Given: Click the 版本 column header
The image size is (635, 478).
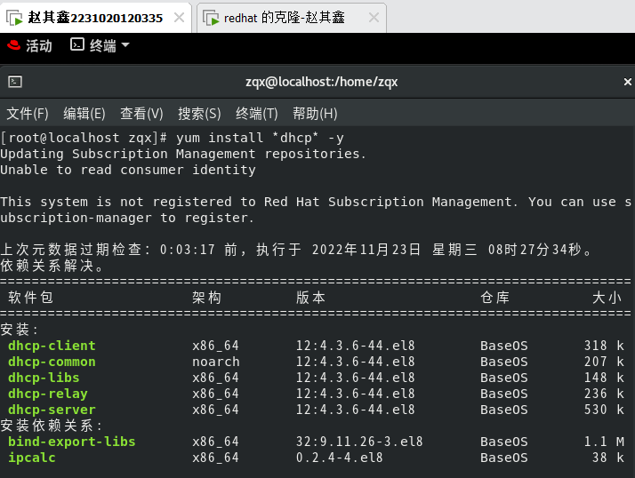Looking at the screenshot, I should pos(310,298).
